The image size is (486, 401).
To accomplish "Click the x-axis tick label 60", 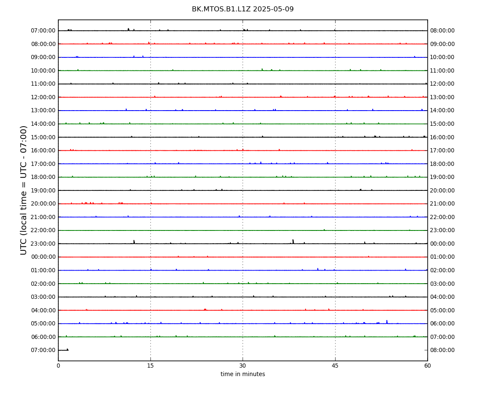I will click(x=427, y=366).
